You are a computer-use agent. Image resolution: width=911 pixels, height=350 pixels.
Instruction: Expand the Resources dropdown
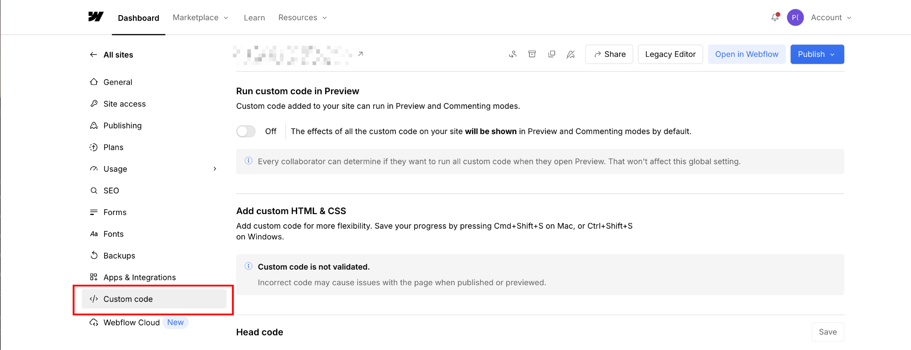pyautogui.click(x=303, y=17)
